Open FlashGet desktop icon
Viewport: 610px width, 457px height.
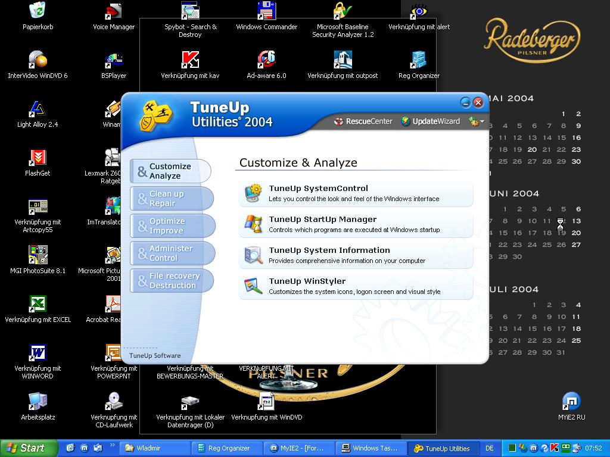click(38, 163)
